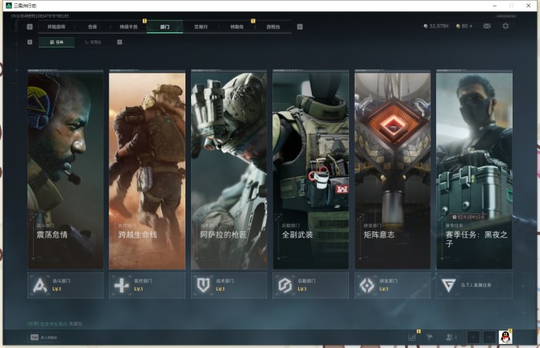Click the key hint icon left of 任务 sub-tab
The image size is (540, 348).
click(x=30, y=42)
